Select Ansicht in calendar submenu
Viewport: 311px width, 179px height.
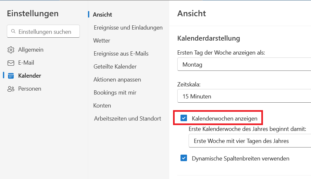(102, 15)
